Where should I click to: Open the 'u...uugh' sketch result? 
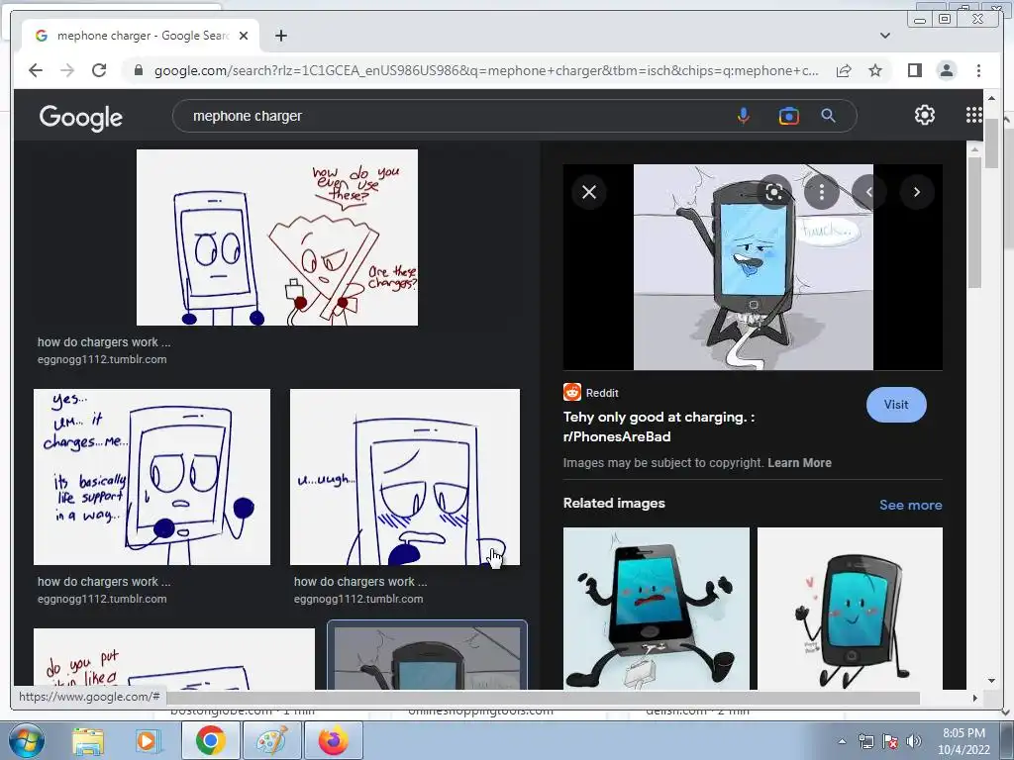[405, 477]
